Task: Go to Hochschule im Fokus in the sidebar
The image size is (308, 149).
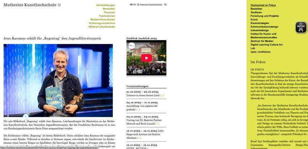Action: [263, 5]
